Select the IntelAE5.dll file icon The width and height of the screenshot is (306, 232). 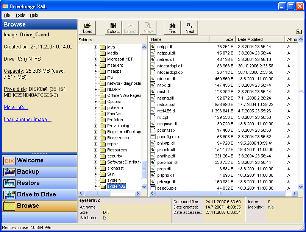click(x=153, y=111)
